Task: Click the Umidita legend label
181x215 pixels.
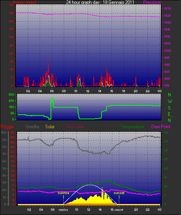Action: [32, 127]
